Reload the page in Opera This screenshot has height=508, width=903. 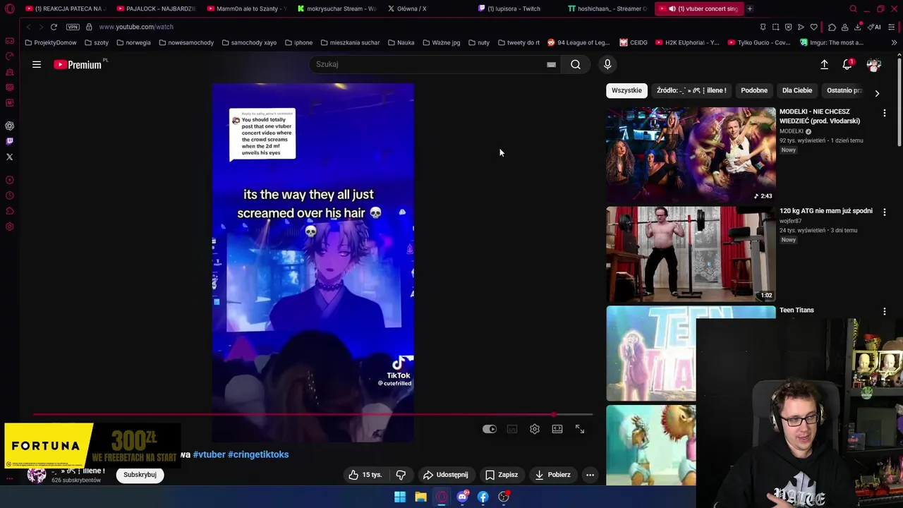54,27
